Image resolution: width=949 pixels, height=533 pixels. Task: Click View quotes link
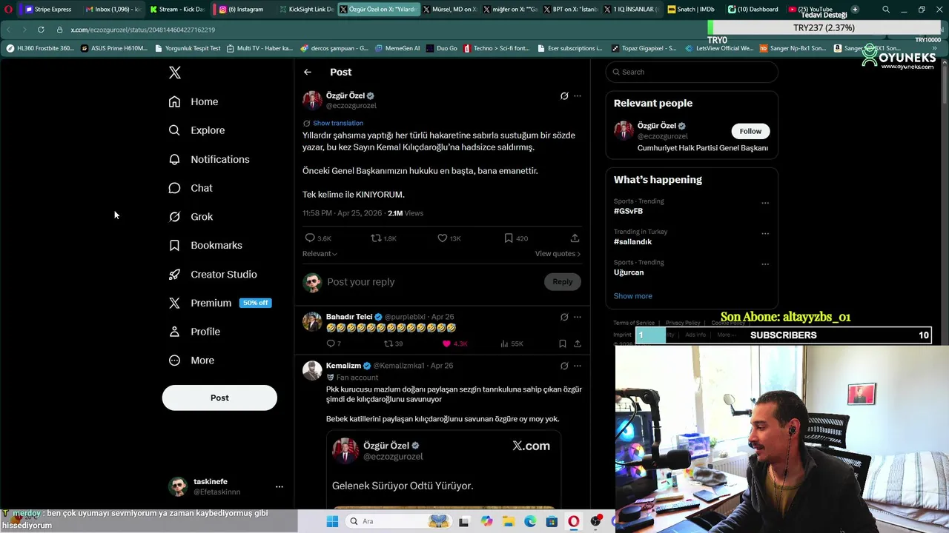pyautogui.click(x=558, y=253)
